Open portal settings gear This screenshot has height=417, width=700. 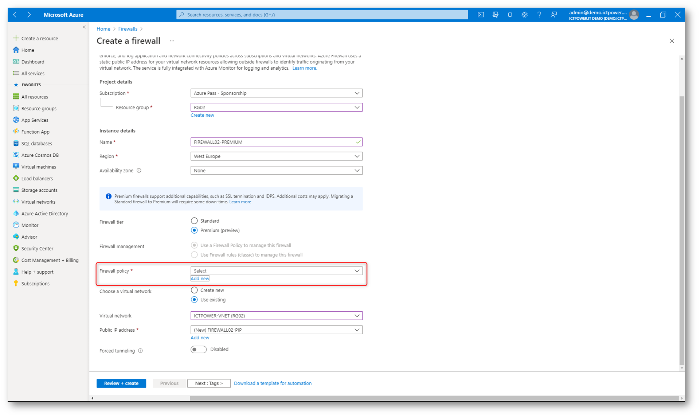(524, 15)
